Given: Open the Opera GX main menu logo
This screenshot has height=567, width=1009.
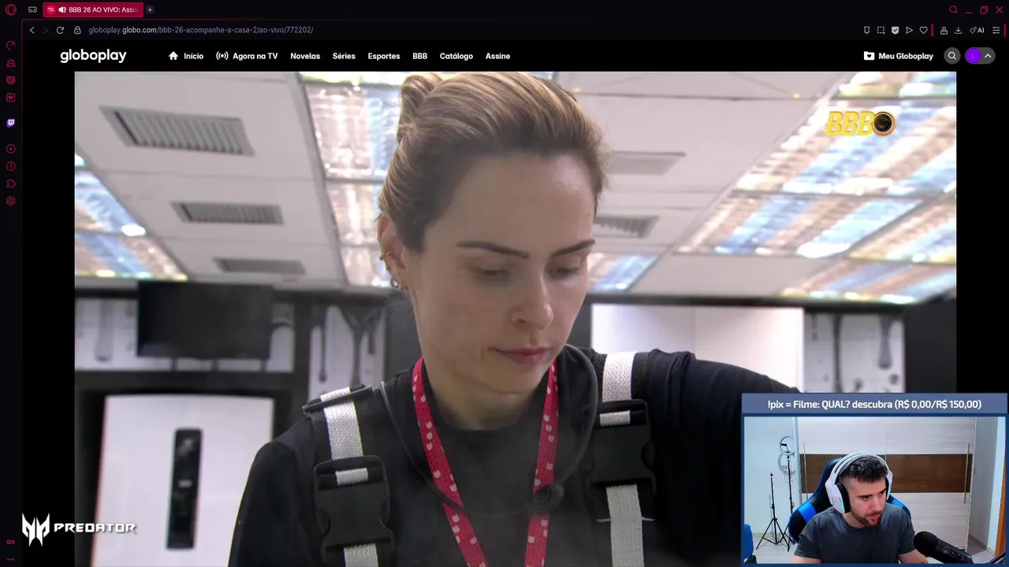Looking at the screenshot, I should point(10,9).
